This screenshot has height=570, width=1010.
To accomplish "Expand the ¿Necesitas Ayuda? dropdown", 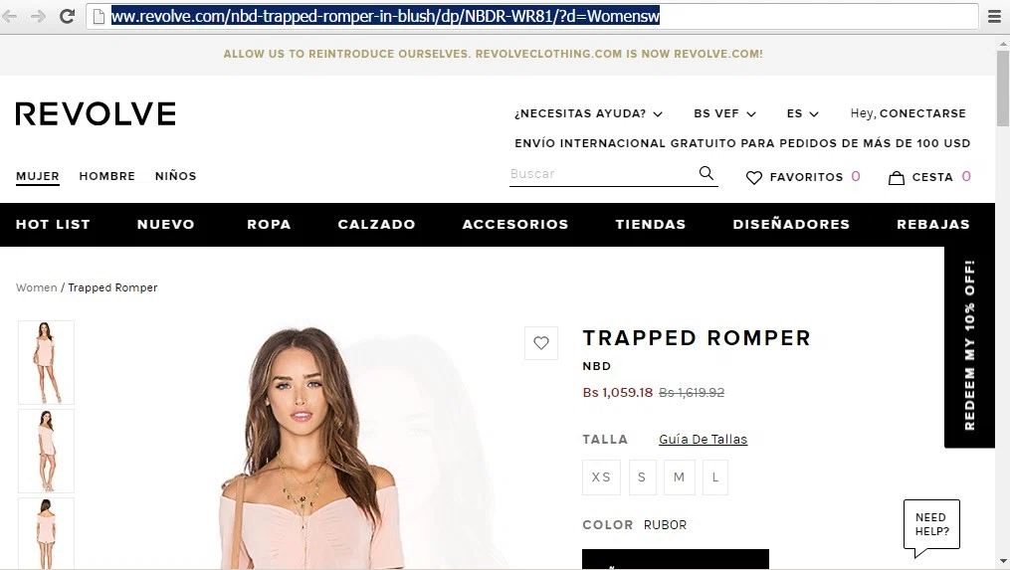I will coord(588,113).
